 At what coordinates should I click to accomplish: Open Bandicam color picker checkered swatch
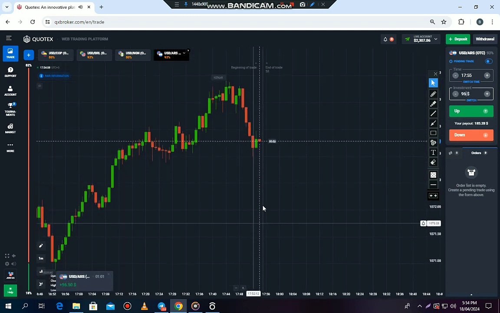point(433,175)
